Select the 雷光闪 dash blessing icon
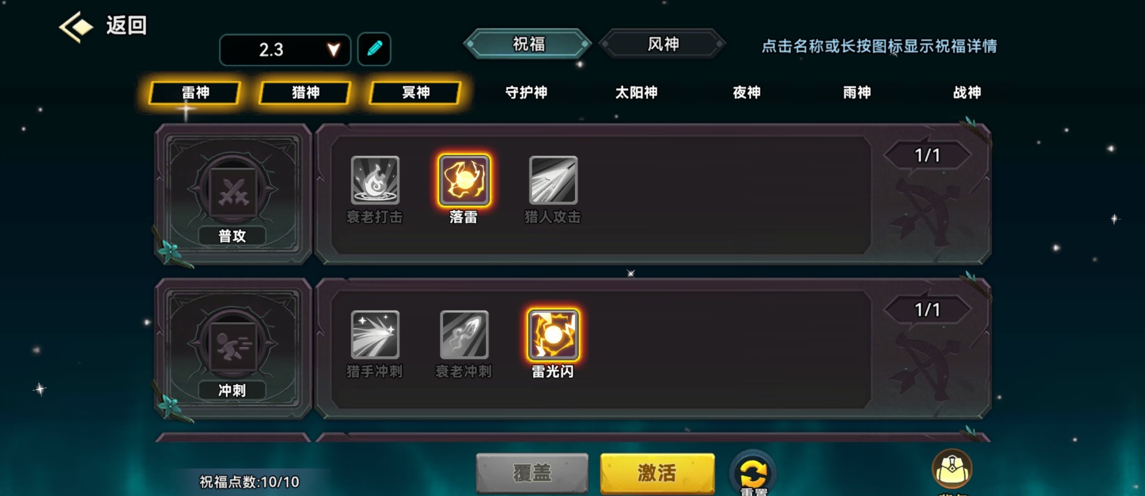Screen dimensions: 1145x496 point(553,335)
